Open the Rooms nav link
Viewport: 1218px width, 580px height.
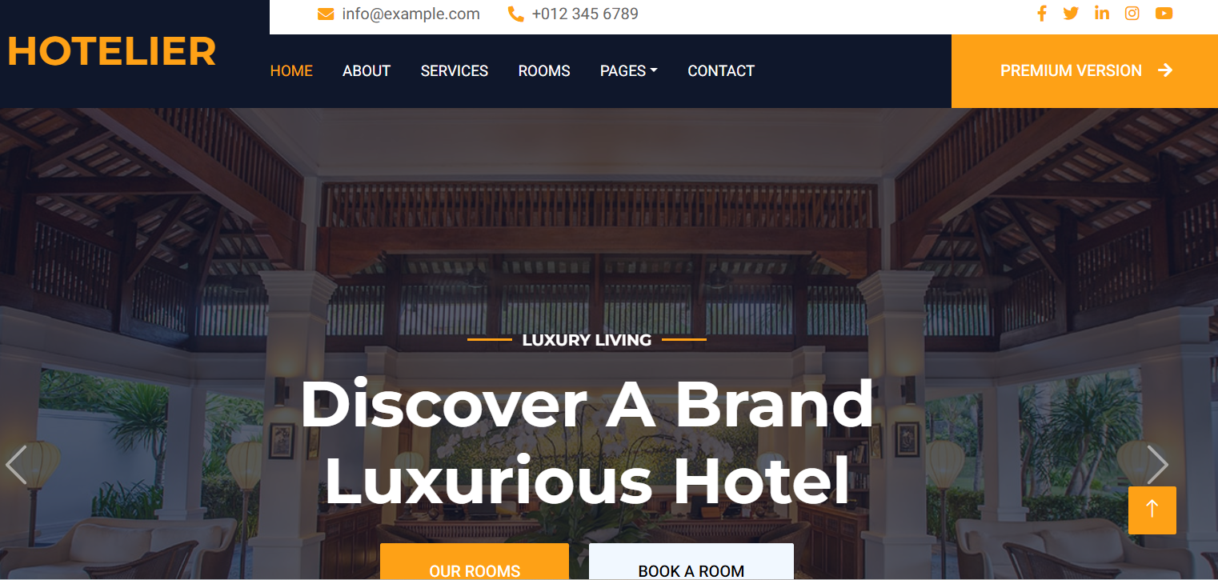[x=544, y=71]
